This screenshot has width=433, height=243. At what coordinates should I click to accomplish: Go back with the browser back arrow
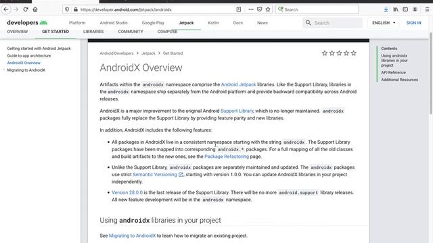pos(6,9)
